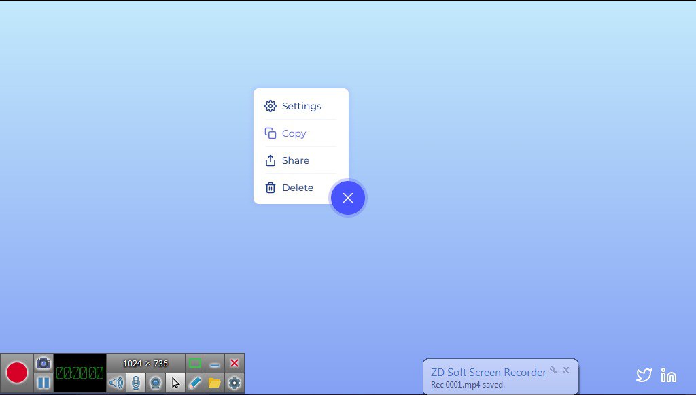Toggle the webcam overlay icon
The height and width of the screenshot is (395, 696).
point(156,383)
